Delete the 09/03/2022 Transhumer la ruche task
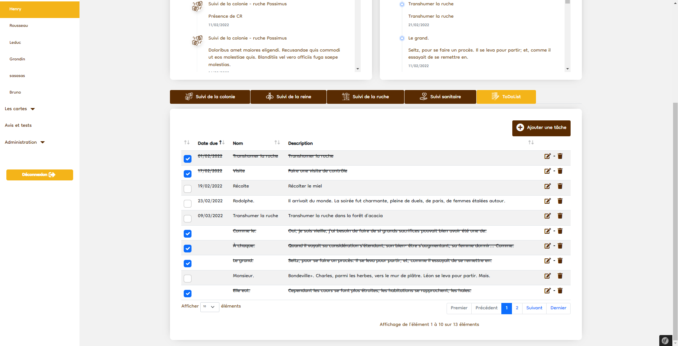This screenshot has height=346, width=678. pyautogui.click(x=560, y=216)
